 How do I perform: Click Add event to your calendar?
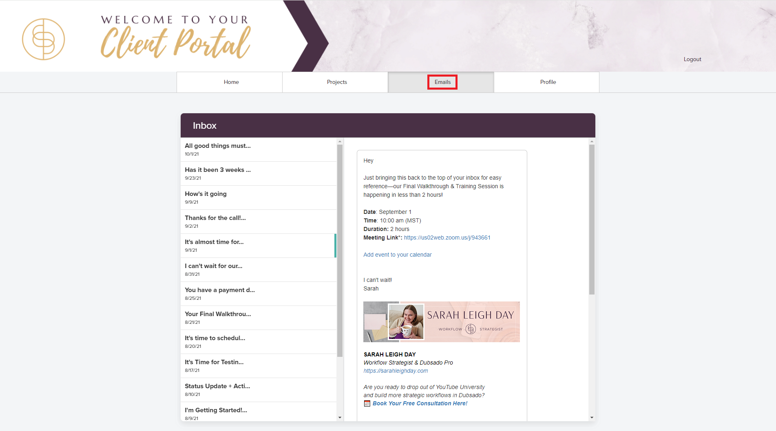(397, 255)
